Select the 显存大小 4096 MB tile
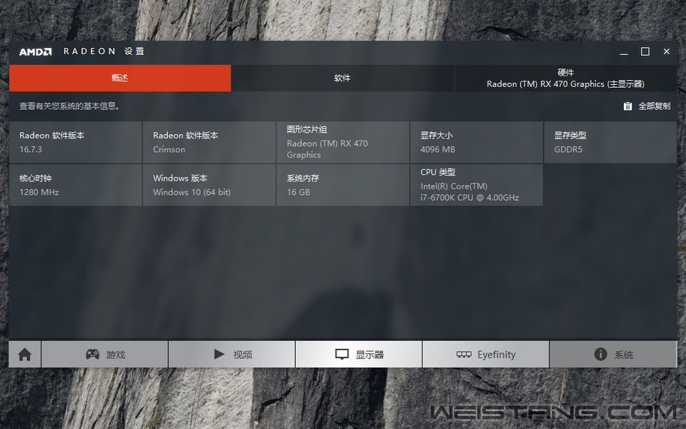 click(477, 143)
